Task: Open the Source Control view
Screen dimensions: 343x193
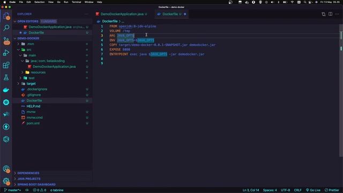Action: tap(6, 41)
